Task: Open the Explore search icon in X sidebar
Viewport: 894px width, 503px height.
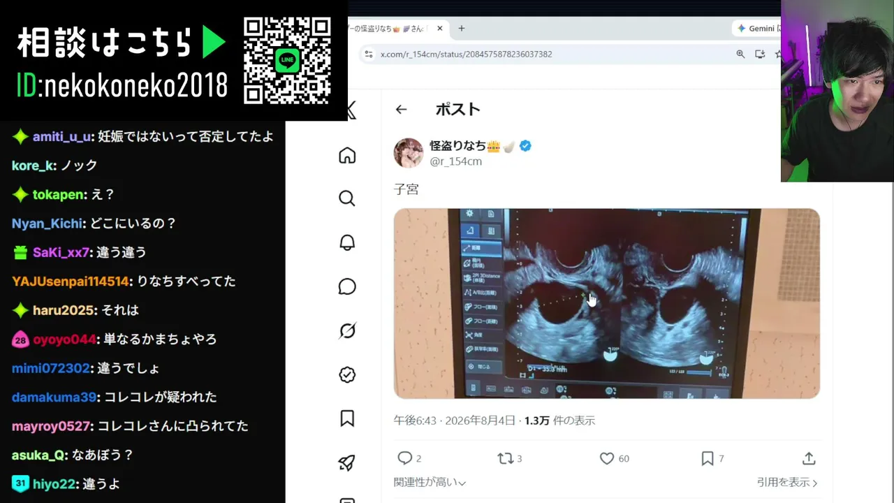Action: [x=347, y=198]
